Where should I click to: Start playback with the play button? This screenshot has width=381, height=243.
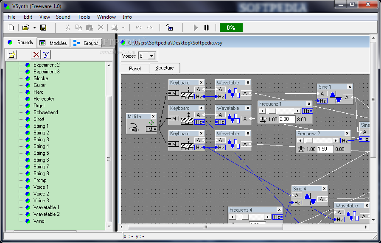coord(196,28)
